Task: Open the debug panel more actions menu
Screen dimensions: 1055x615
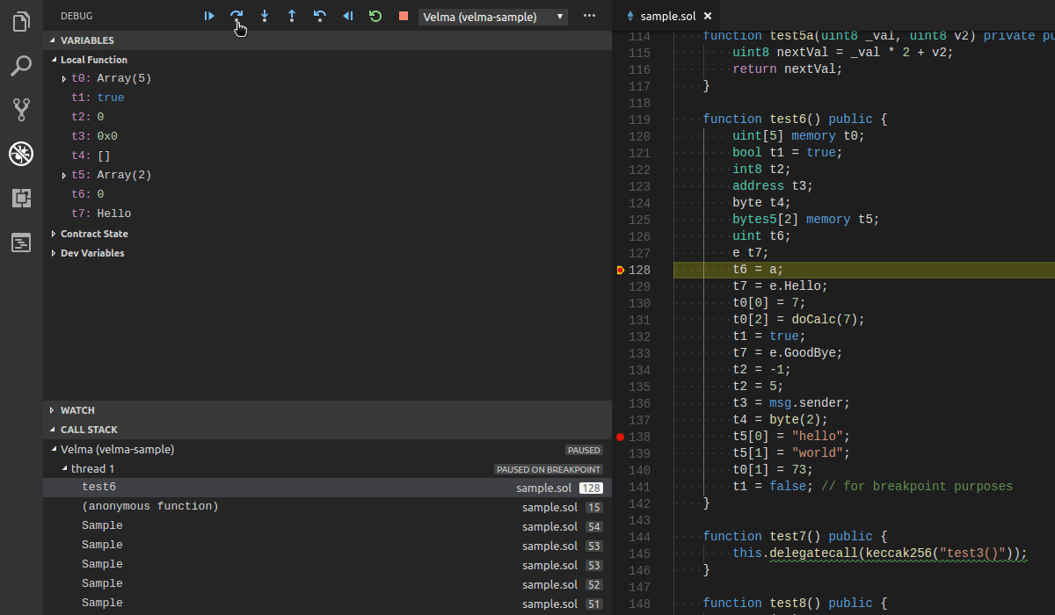Action: tap(589, 16)
